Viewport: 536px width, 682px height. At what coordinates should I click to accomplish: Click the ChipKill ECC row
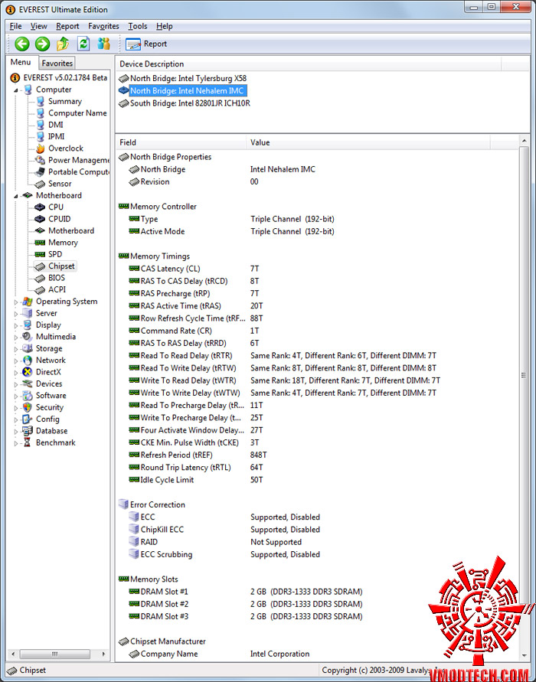318,530
